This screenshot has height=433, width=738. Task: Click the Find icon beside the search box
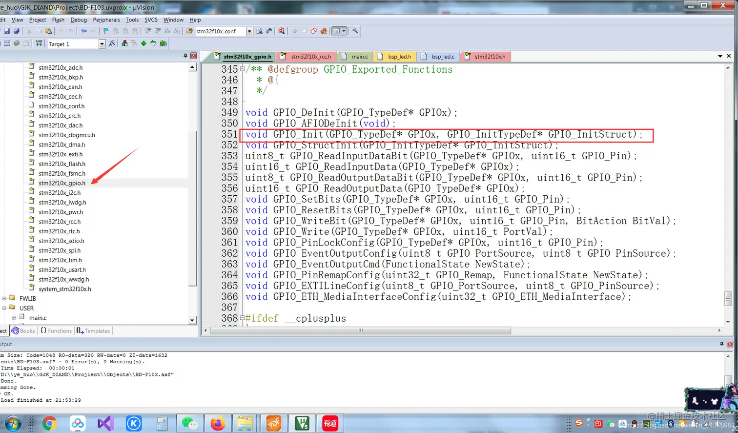(260, 31)
